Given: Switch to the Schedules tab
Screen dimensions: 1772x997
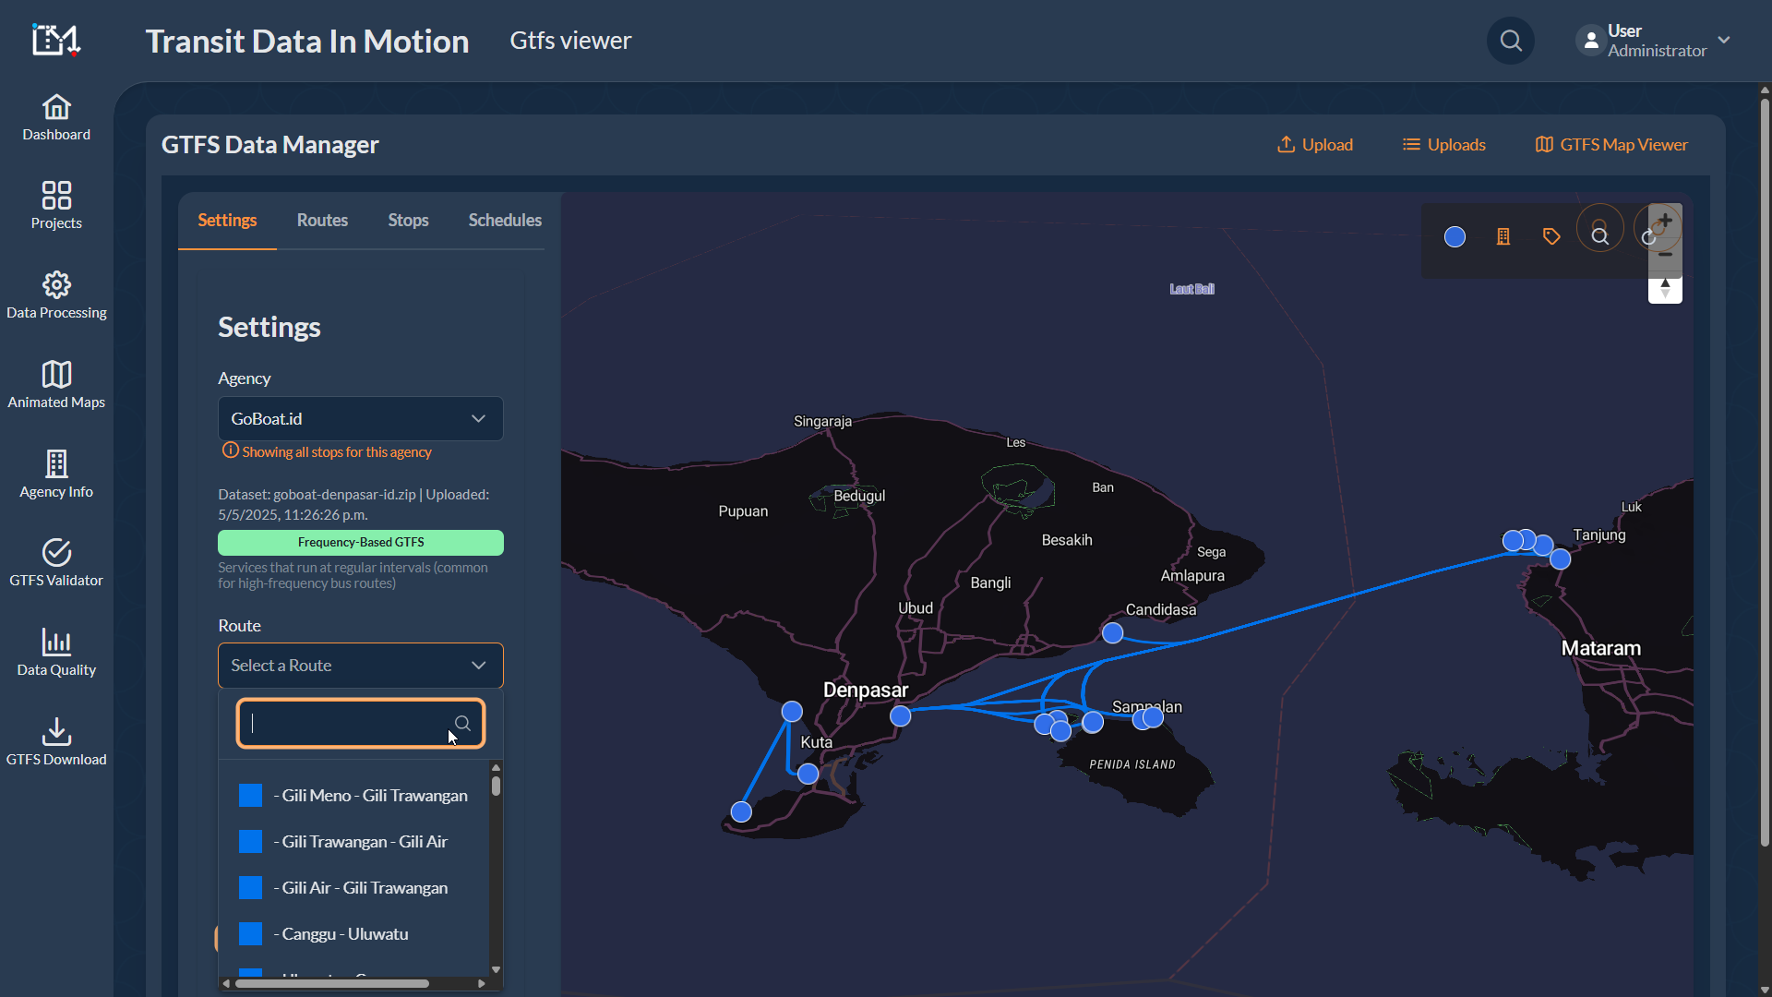Looking at the screenshot, I should [505, 220].
